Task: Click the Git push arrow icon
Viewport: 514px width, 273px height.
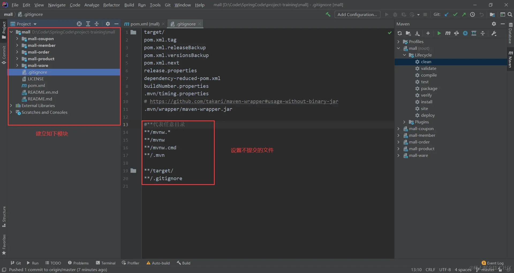Action: click(464, 14)
